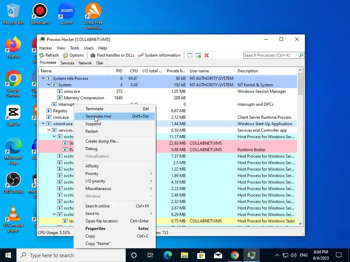Image resolution: width=350 pixels, height=262 pixels.
Task: Click the Windows Start button
Action: pos(8,255)
